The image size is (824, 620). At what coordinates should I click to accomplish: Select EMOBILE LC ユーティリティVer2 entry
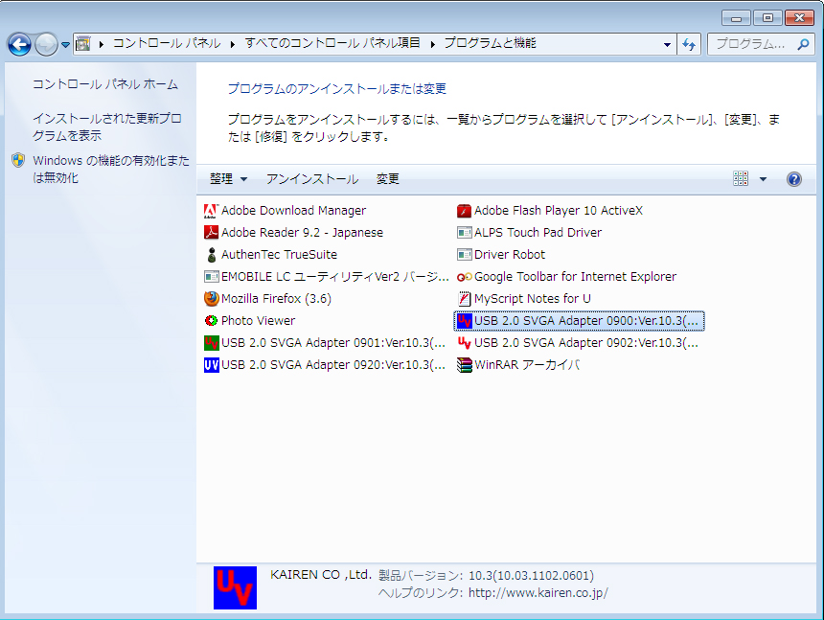(326, 276)
